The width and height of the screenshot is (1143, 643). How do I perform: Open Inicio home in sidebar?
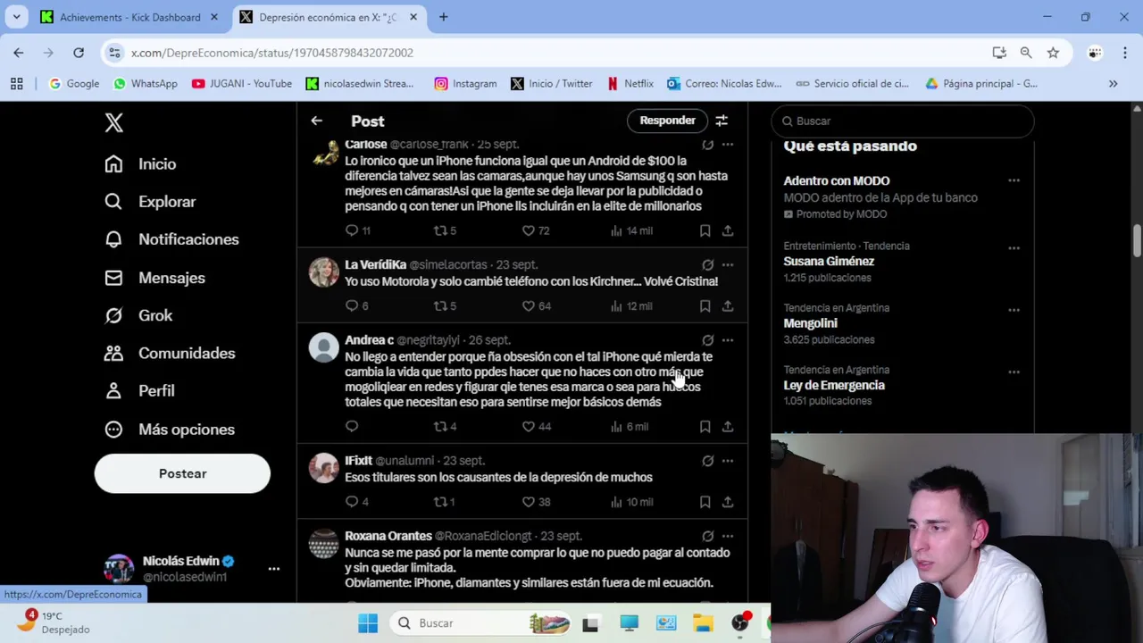tap(140, 164)
